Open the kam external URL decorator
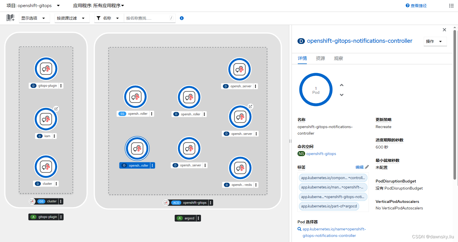The height and width of the screenshot is (242, 458). pyautogui.click(x=56, y=109)
